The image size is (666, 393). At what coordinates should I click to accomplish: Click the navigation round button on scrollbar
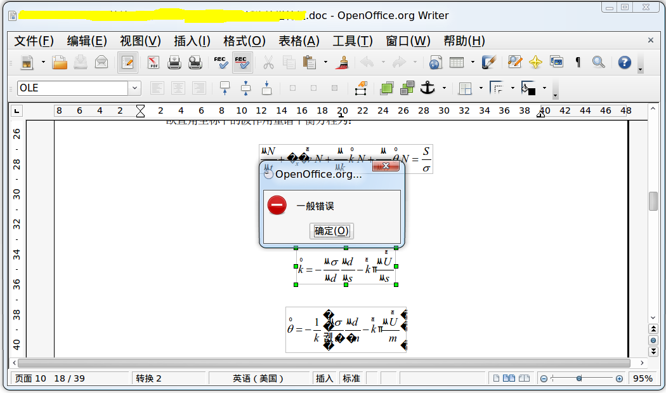click(653, 340)
